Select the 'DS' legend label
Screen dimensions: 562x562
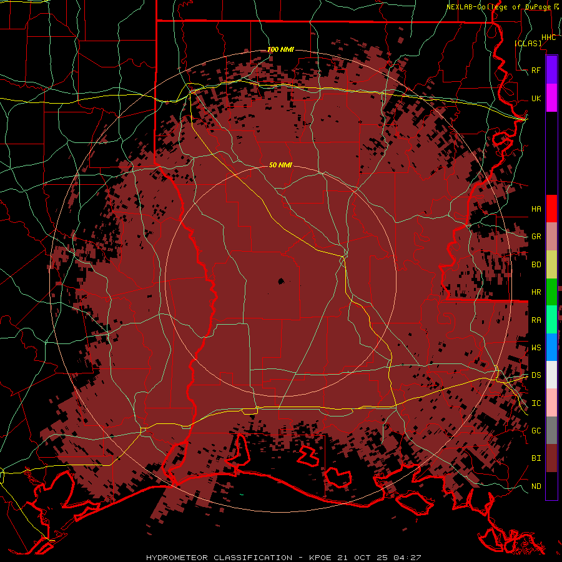[x=536, y=375]
